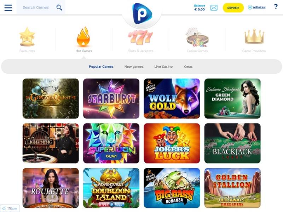
Task: Click the yellow Deposit button
Action: click(x=233, y=8)
